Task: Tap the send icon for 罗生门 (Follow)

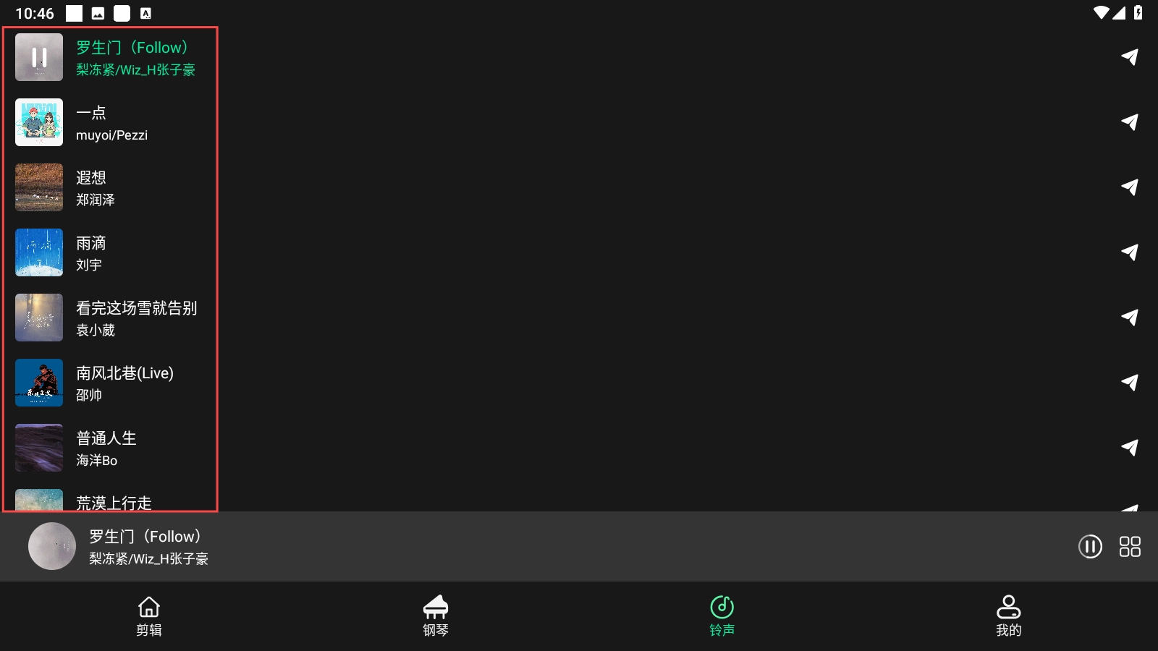Action: point(1130,56)
